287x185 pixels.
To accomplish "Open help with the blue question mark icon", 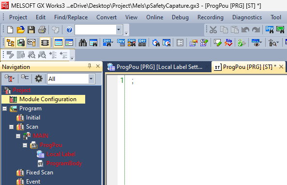I will click(x=69, y=29).
